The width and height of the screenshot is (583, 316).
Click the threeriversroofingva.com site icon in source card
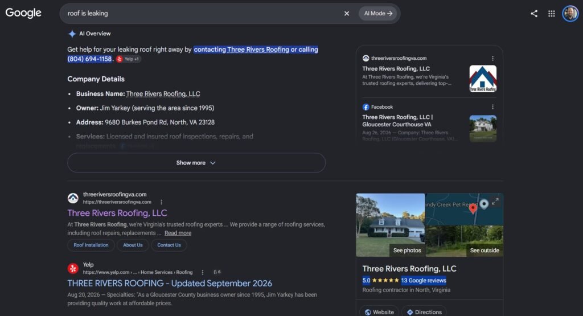(x=366, y=59)
